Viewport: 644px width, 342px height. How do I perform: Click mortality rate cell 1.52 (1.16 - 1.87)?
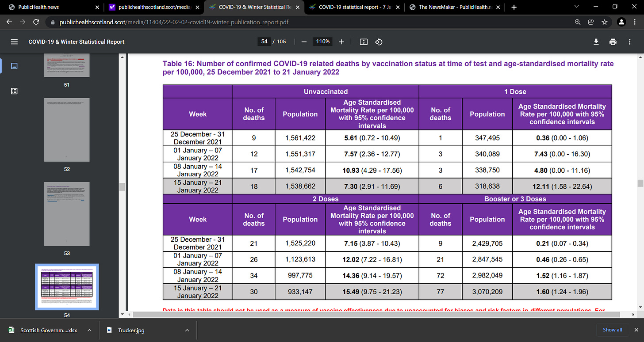(562, 275)
